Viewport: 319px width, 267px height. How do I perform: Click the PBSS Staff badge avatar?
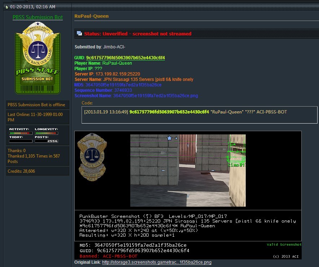point(38,58)
